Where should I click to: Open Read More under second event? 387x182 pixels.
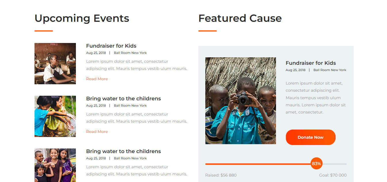pyautogui.click(x=97, y=132)
